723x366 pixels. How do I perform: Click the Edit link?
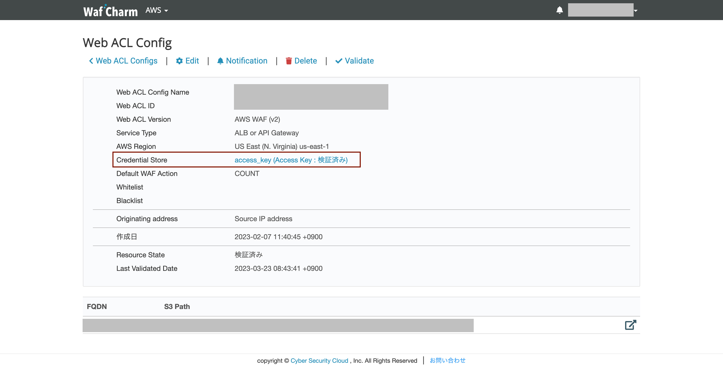187,61
